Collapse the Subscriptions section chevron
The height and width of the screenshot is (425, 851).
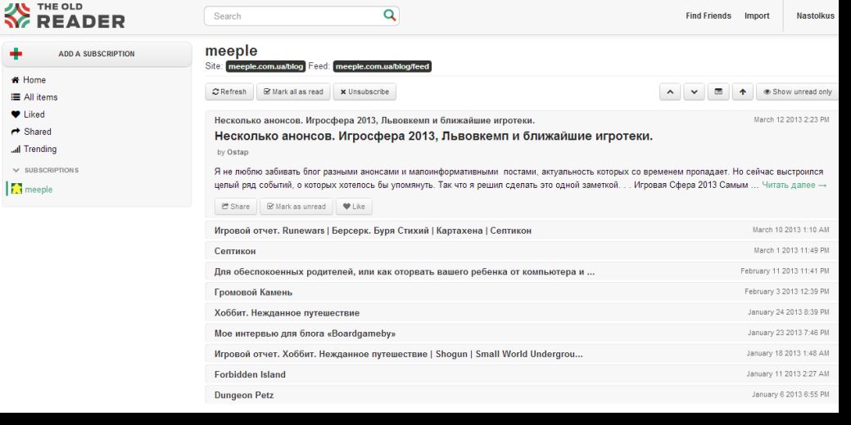(16, 170)
